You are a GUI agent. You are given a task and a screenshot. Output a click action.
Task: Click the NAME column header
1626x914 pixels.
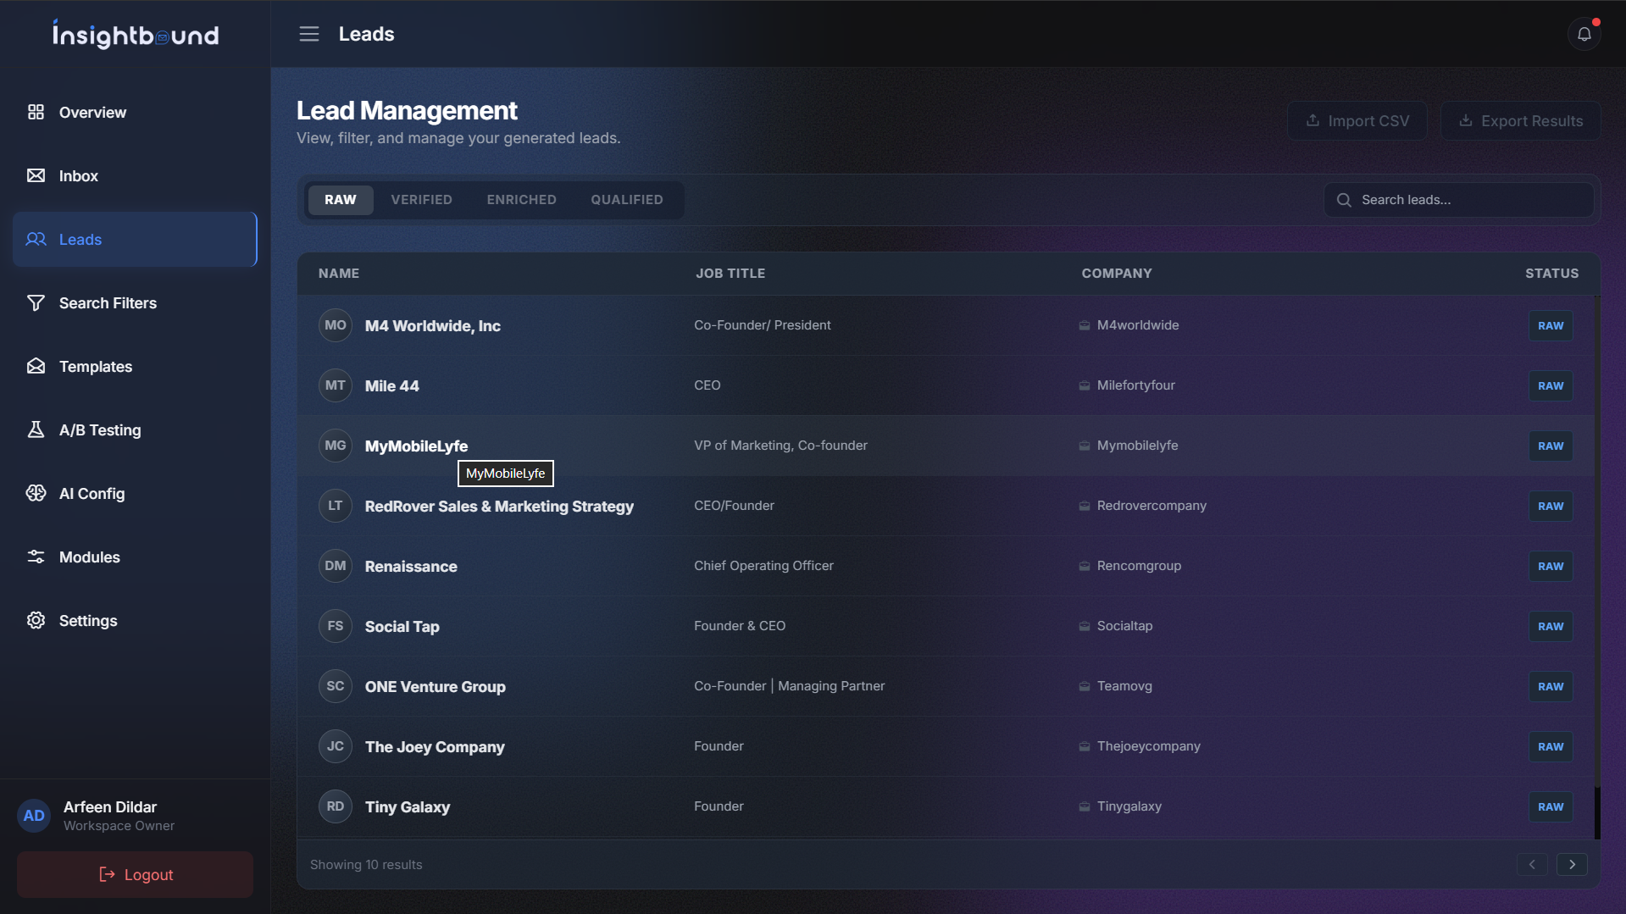pyautogui.click(x=339, y=273)
